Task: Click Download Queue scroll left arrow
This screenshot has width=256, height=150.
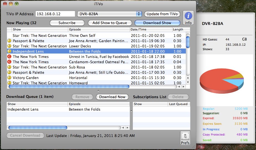Action: tap(123, 128)
